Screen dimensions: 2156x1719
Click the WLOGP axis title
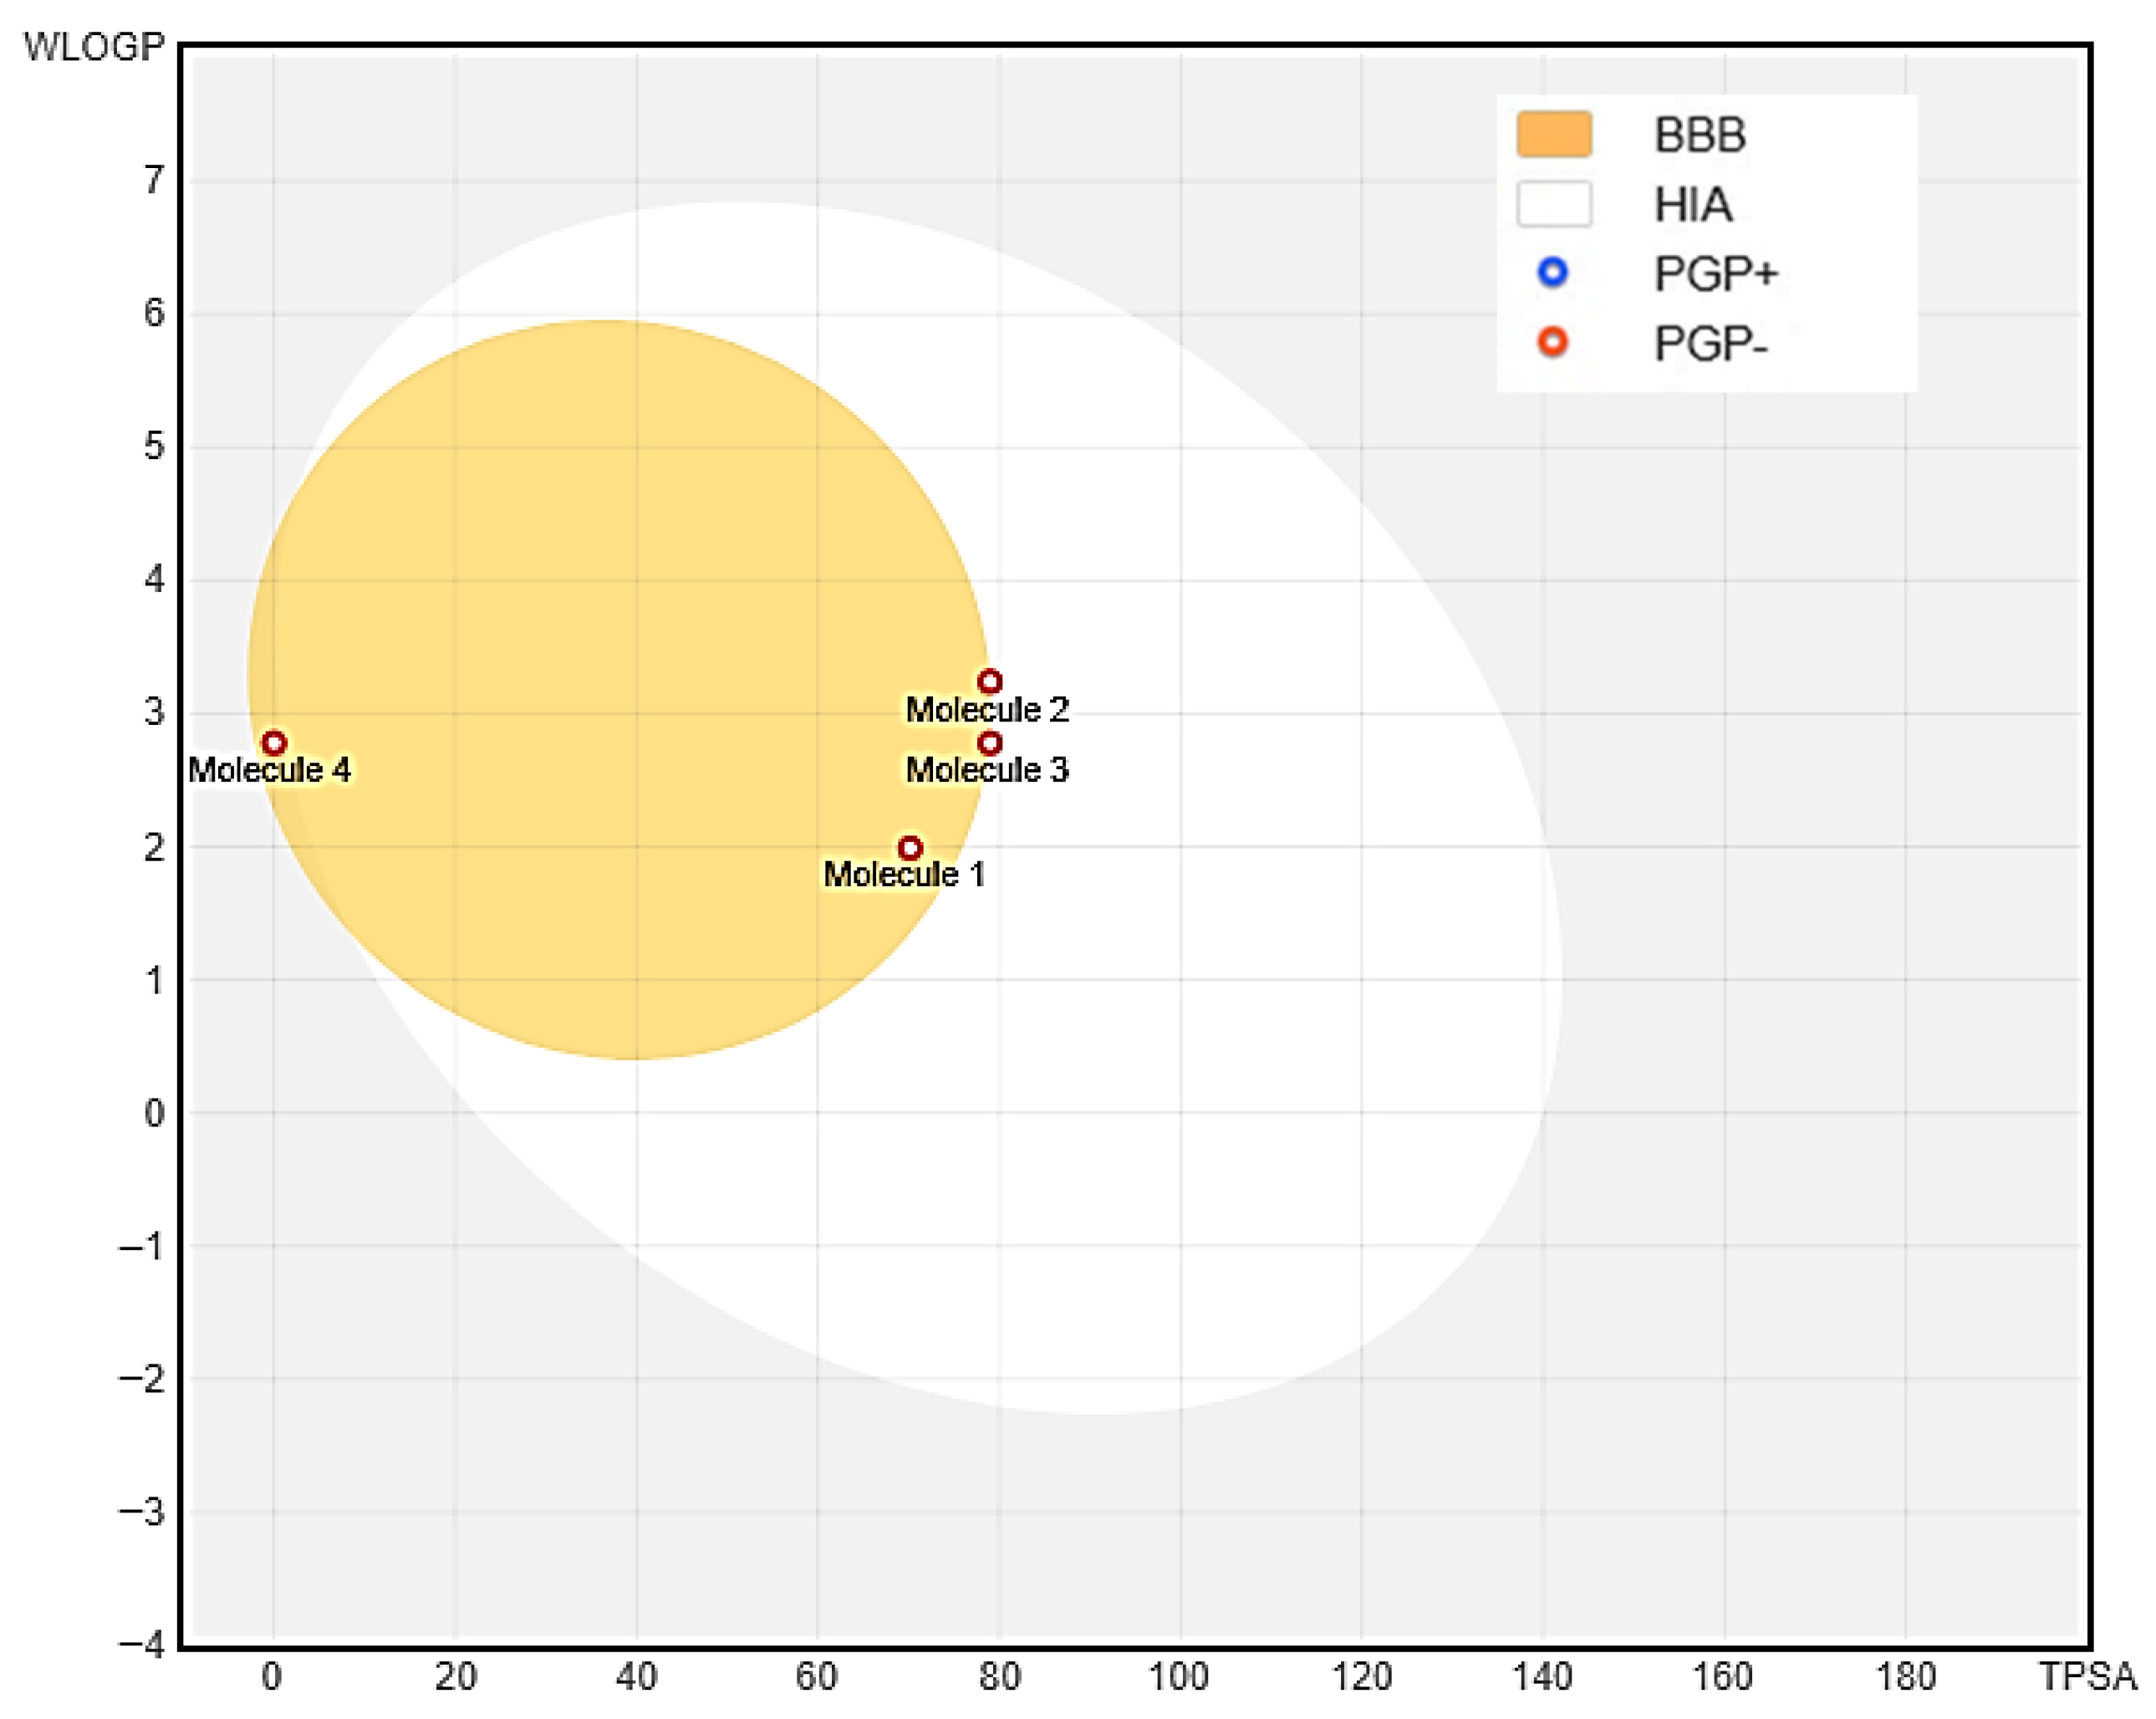click(94, 47)
